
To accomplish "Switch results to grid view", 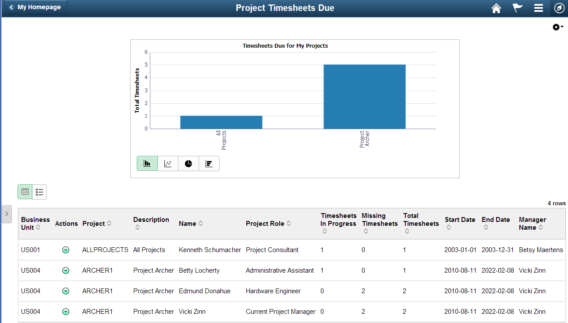I will click(x=25, y=192).
